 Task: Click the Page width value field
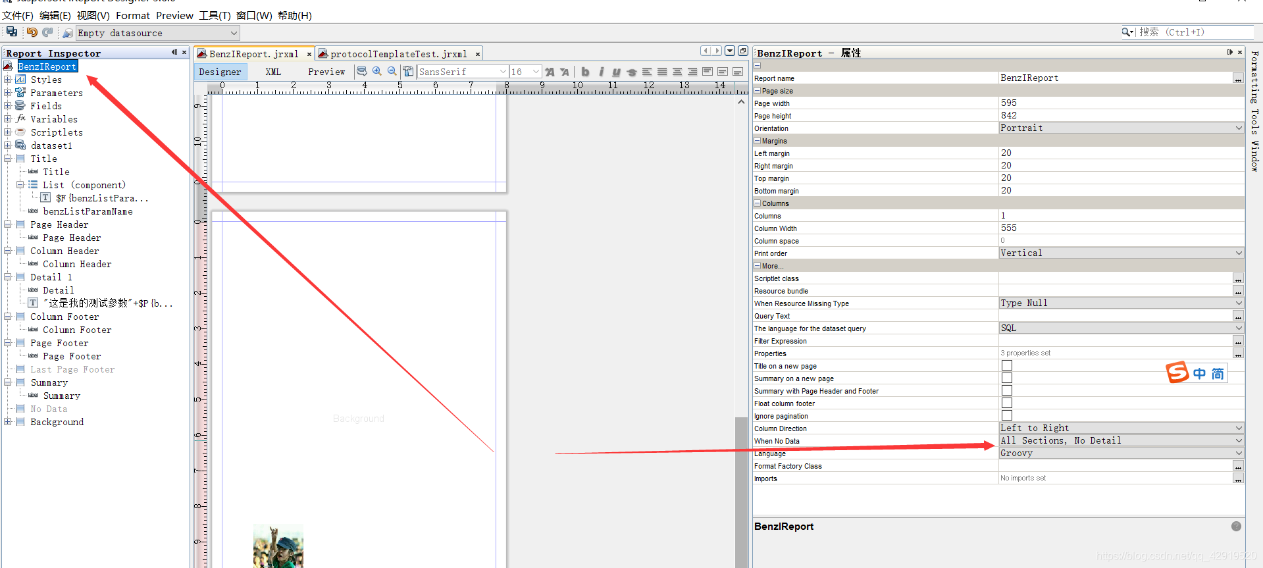(x=1121, y=103)
